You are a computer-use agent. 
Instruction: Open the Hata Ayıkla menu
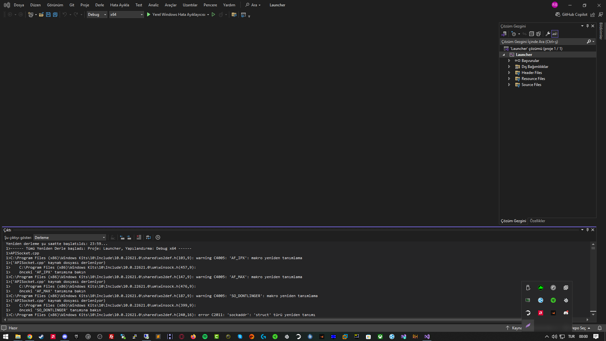tap(119, 5)
